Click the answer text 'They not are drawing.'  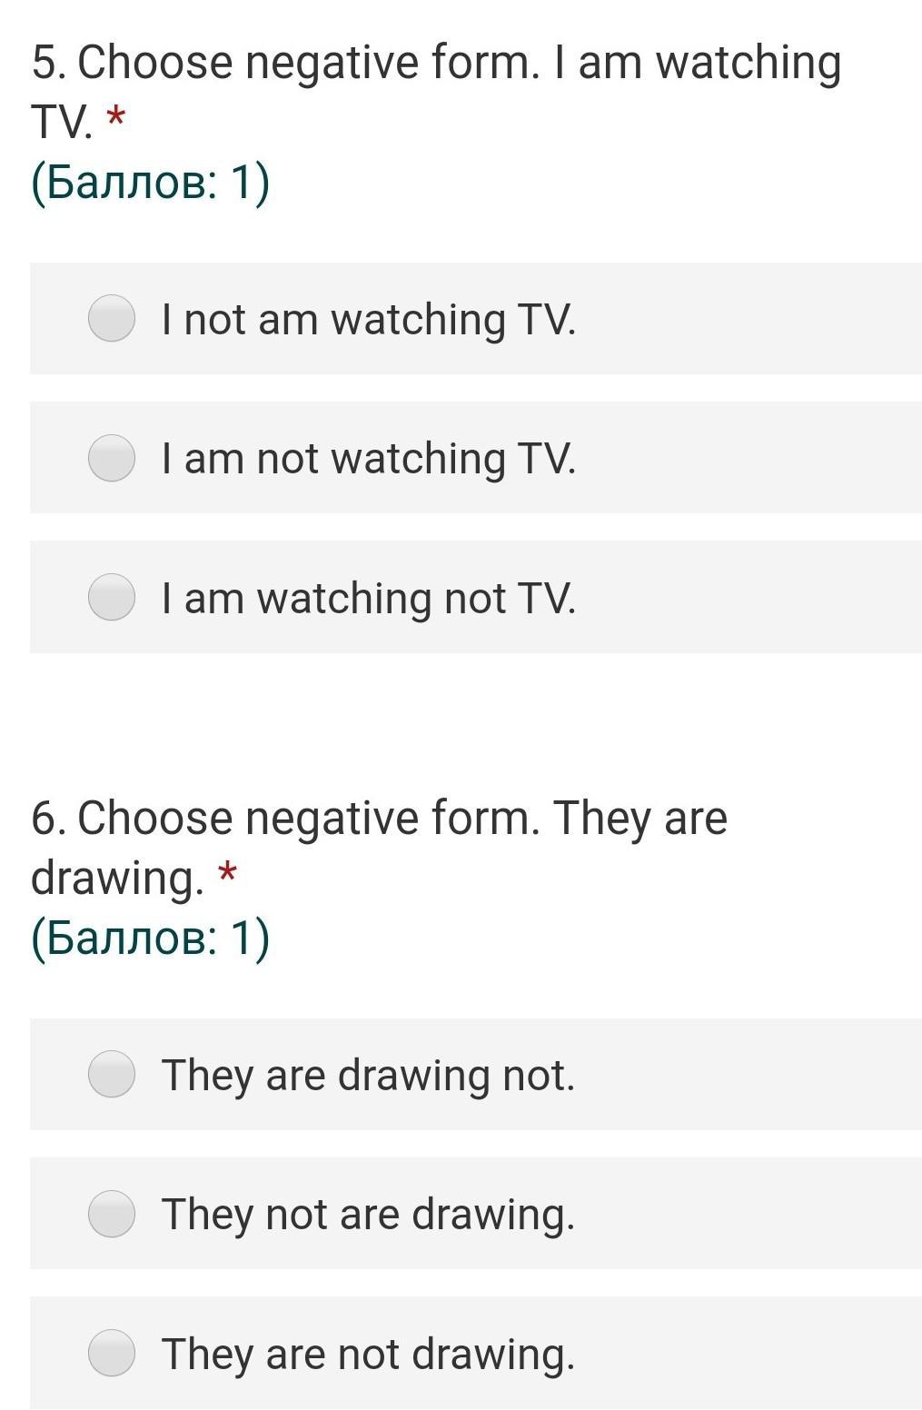pyautogui.click(x=369, y=1215)
